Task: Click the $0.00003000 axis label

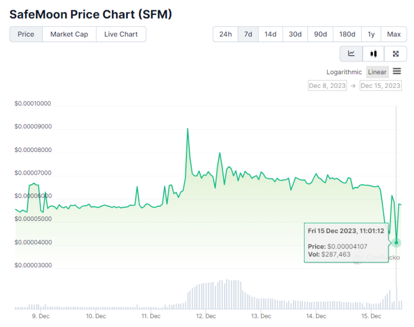Action: click(33, 265)
